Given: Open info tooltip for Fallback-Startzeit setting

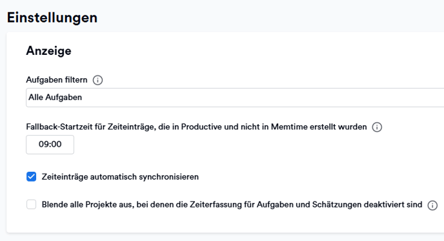Looking at the screenshot, I should point(377,127).
